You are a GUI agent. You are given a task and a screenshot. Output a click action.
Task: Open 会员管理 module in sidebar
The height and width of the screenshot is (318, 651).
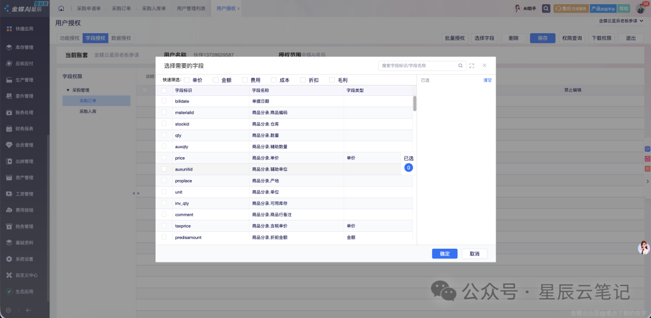pyautogui.click(x=20, y=145)
